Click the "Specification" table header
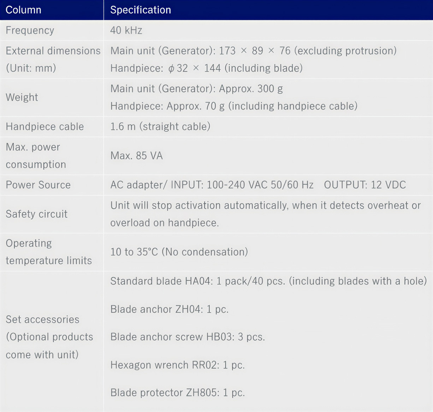Viewport: 433px width, 412px height. [141, 10]
